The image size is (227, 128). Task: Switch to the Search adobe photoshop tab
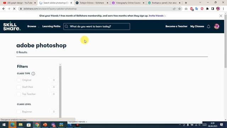(x=56, y=3)
